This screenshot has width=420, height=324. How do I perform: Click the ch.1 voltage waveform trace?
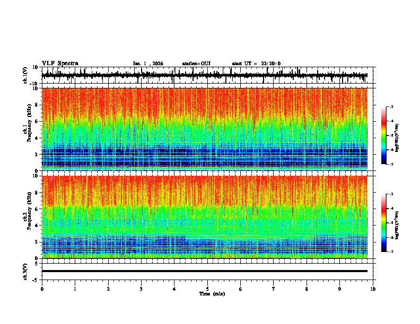coord(204,75)
